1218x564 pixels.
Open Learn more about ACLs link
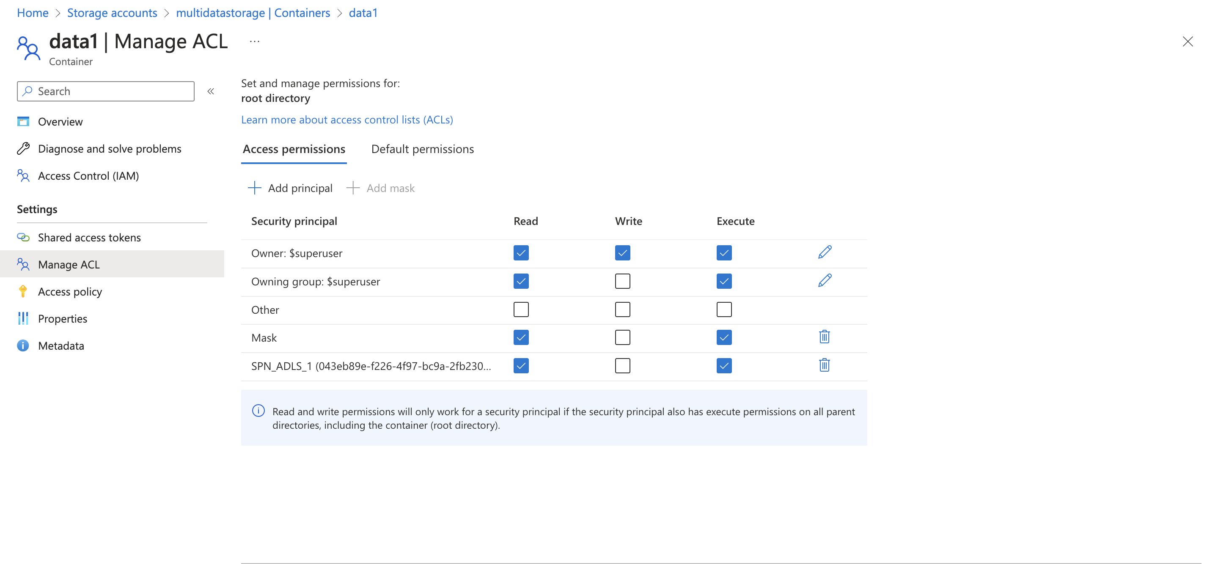(x=346, y=120)
